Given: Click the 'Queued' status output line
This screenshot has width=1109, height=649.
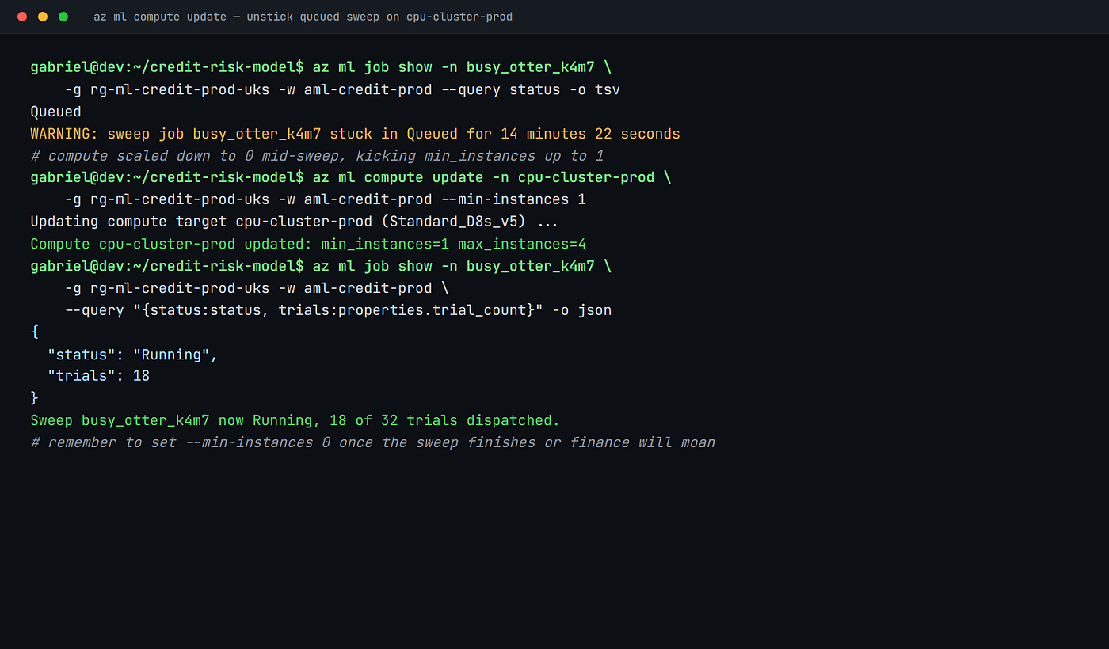Looking at the screenshot, I should (x=55, y=112).
